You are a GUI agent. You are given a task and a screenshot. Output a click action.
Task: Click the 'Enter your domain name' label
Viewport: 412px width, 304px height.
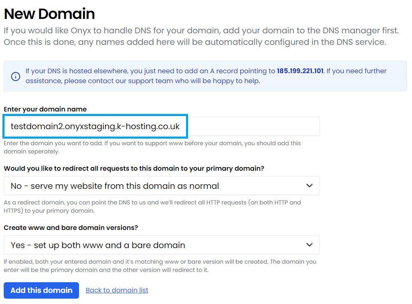coord(45,109)
